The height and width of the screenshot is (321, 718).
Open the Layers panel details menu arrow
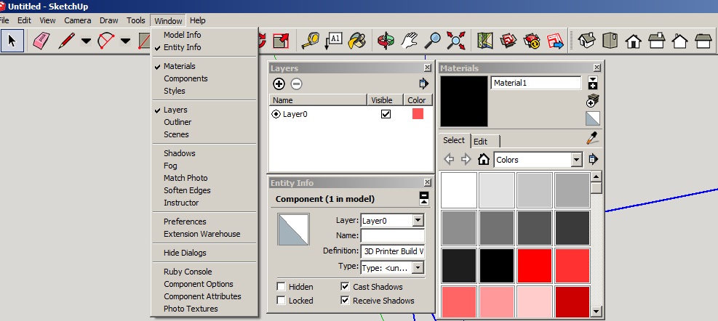click(423, 84)
